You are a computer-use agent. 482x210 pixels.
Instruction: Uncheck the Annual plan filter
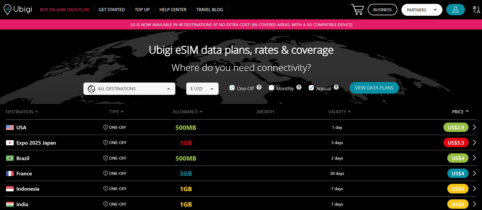(x=311, y=88)
